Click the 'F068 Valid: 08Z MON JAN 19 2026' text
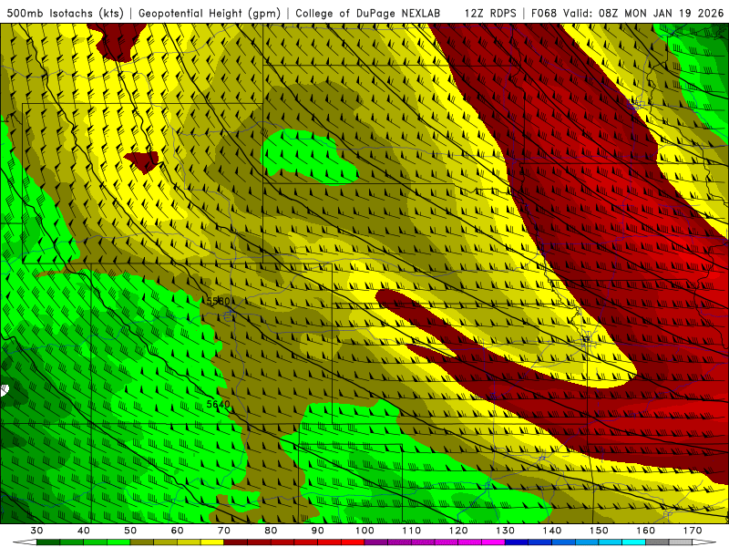 627,13
